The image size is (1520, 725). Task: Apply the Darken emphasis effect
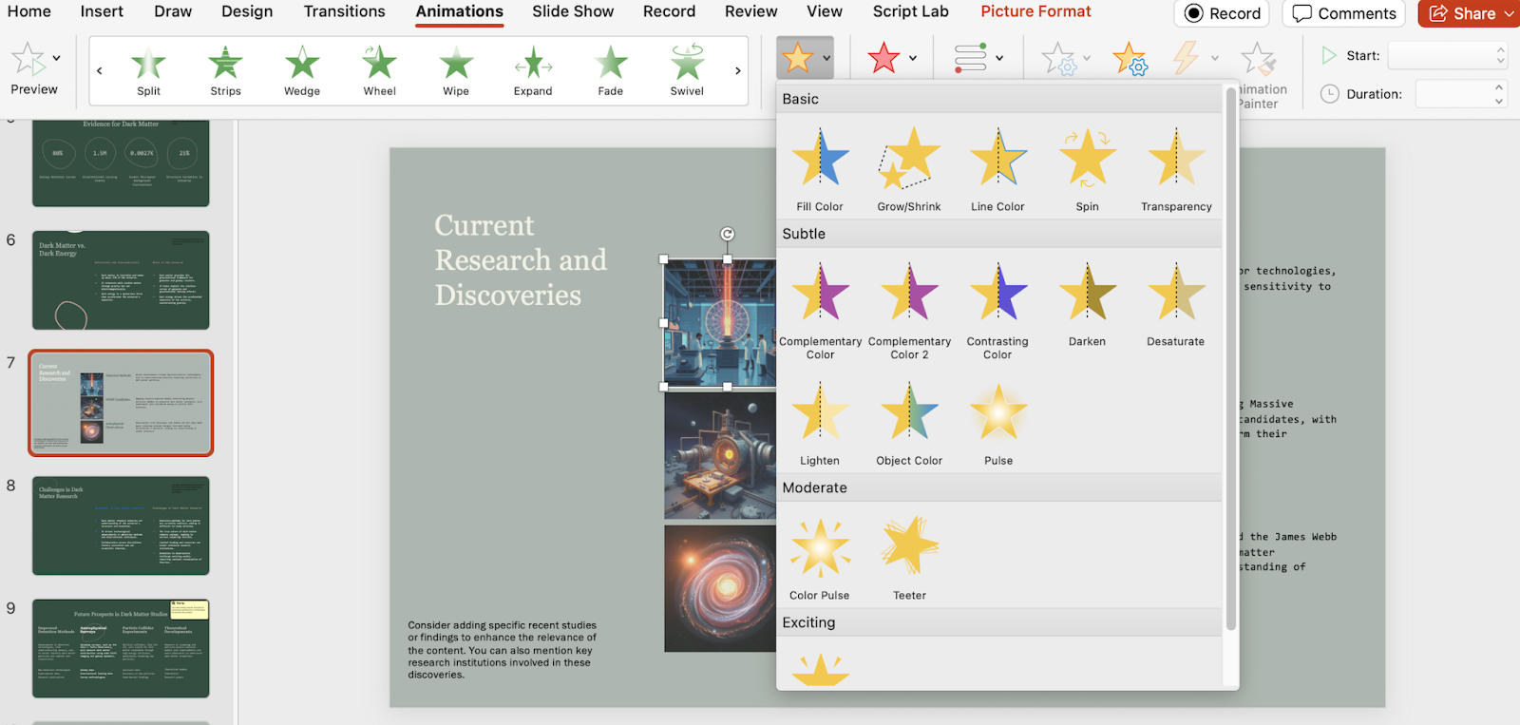click(x=1087, y=304)
